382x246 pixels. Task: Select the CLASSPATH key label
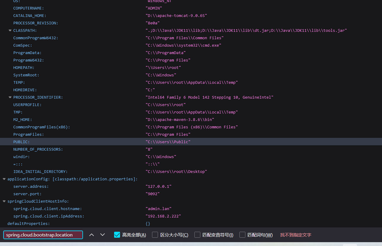(x=25, y=30)
